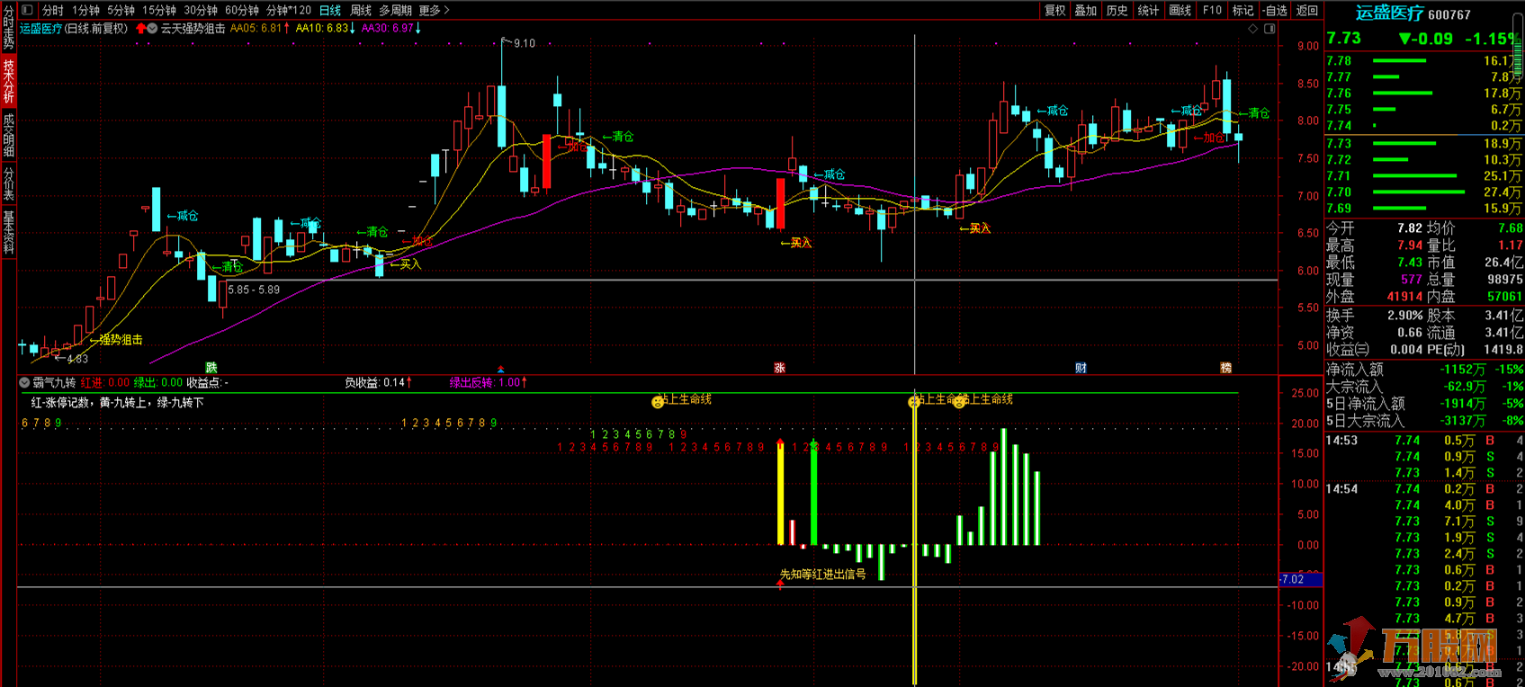This screenshot has width=1525, height=687.
Task: Click -自选 to remove from watchlist
Action: 1275,10
